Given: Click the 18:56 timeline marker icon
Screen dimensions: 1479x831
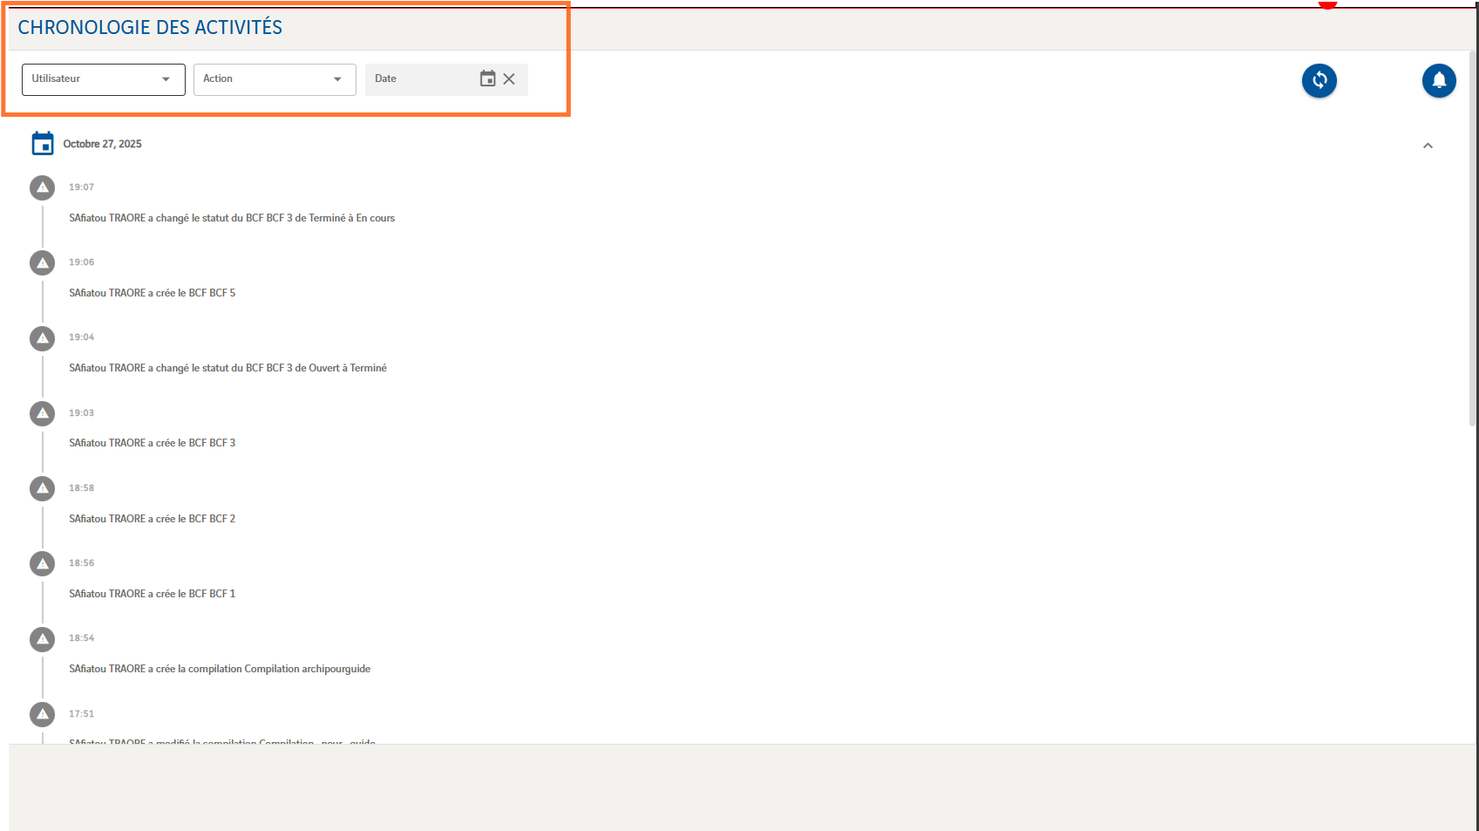Looking at the screenshot, I should pos(42,563).
